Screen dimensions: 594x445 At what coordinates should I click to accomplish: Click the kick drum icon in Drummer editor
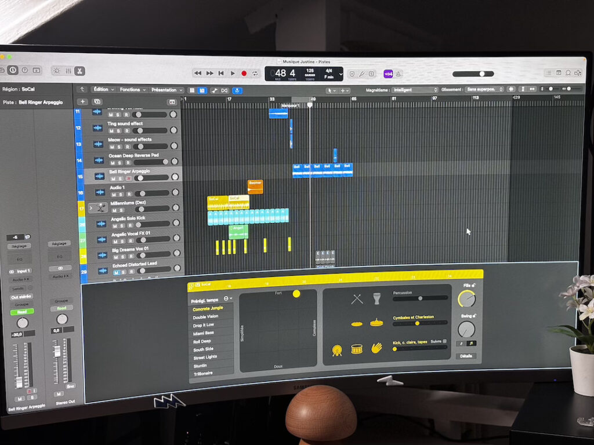[x=336, y=350]
